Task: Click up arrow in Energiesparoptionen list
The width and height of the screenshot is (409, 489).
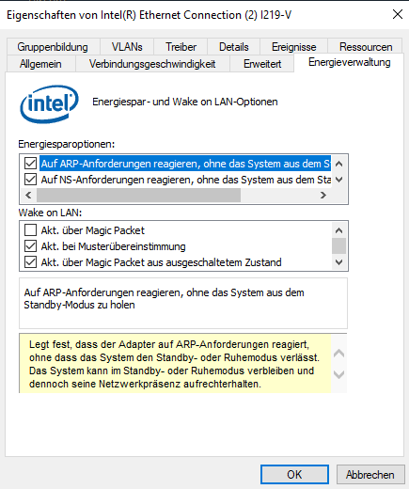Action: tap(338, 164)
